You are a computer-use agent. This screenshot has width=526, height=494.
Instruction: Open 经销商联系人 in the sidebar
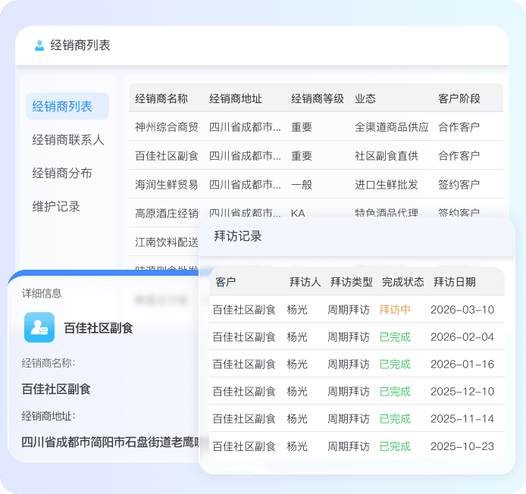(67, 140)
